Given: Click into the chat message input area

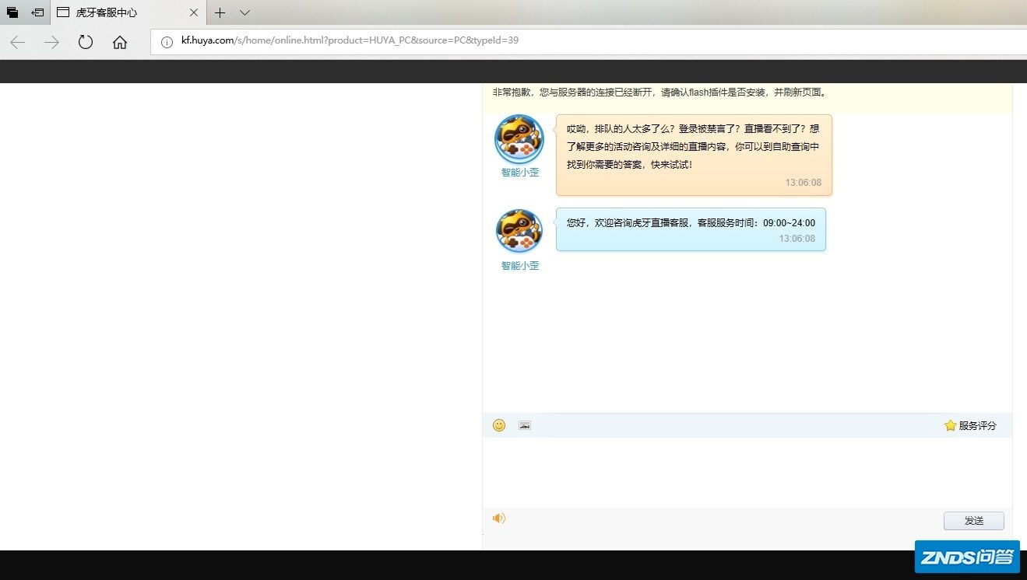Looking at the screenshot, I should click(x=747, y=472).
